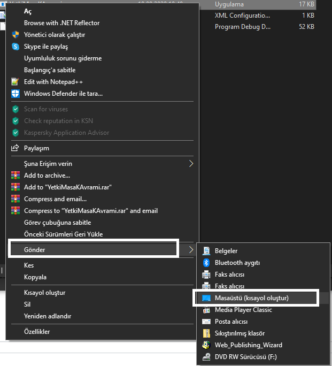This screenshot has width=332, height=366.
Task: Click the Kaspersky icon beside Application Advisor
Action: (x=16, y=133)
